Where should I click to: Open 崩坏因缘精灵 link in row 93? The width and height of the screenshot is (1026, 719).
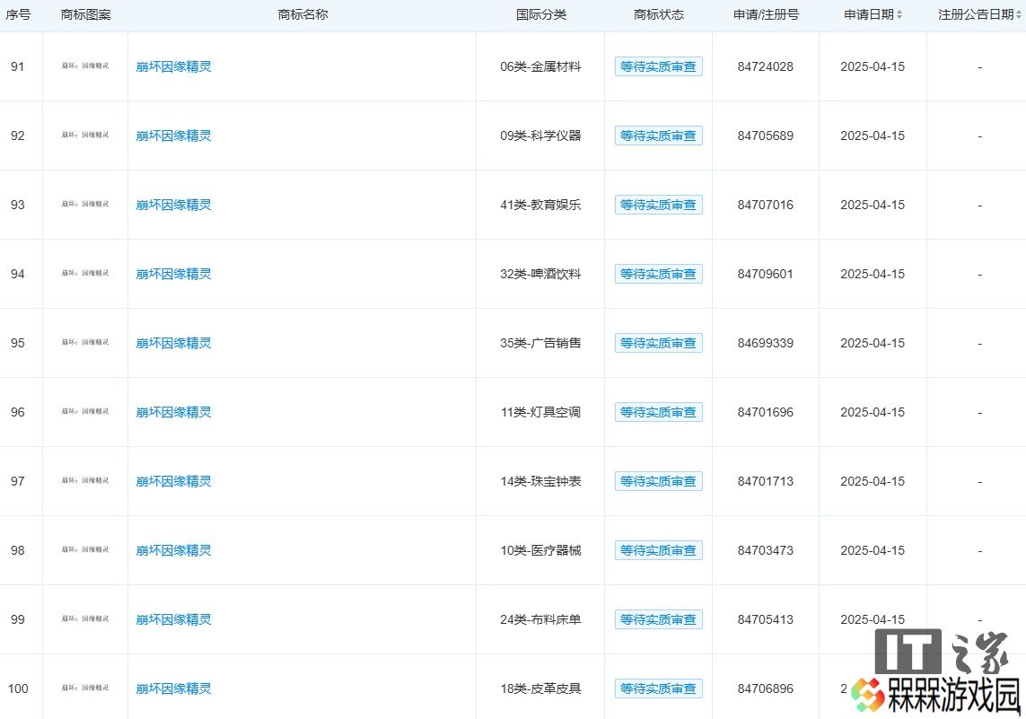173,205
